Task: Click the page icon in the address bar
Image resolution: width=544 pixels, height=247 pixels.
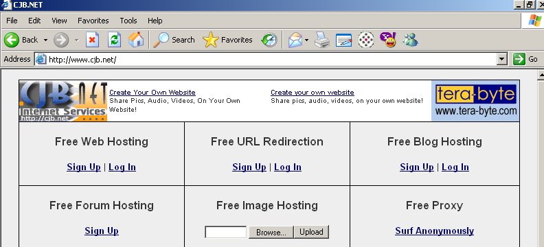Action: (41, 60)
